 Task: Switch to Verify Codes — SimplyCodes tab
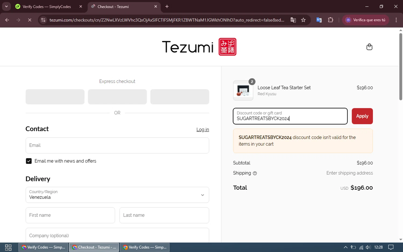[x=46, y=6]
